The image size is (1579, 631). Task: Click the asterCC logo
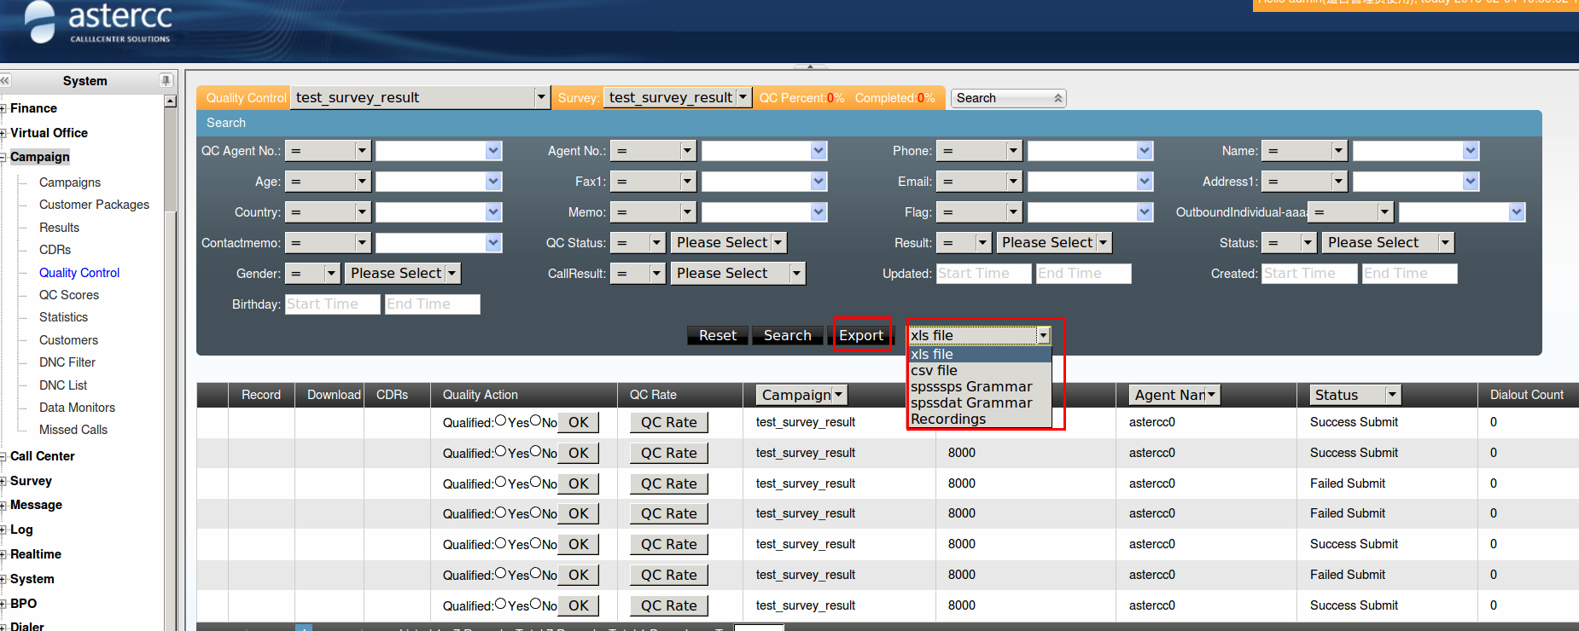98,22
